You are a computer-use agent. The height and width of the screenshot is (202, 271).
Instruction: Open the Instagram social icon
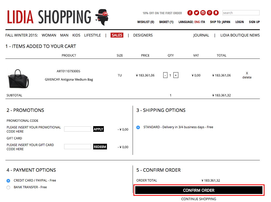click(x=203, y=13)
